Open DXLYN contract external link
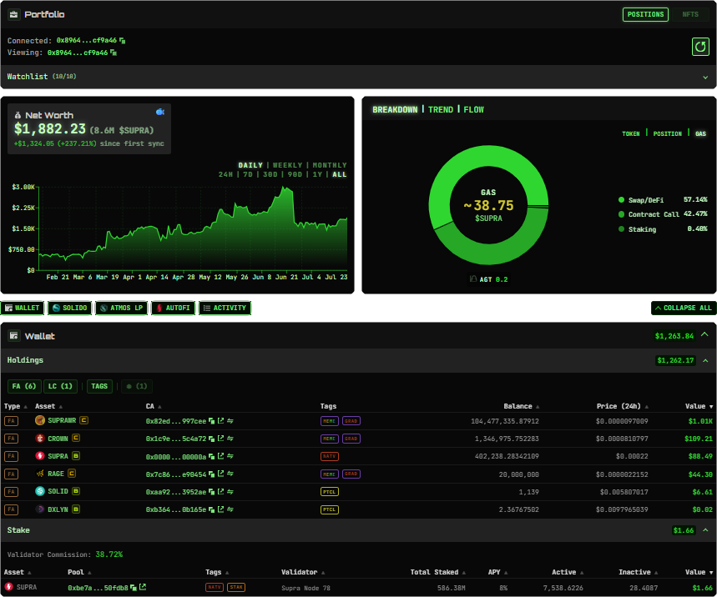The image size is (717, 597). [x=221, y=509]
